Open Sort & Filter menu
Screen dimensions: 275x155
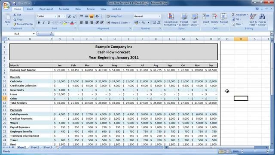tap(253, 20)
